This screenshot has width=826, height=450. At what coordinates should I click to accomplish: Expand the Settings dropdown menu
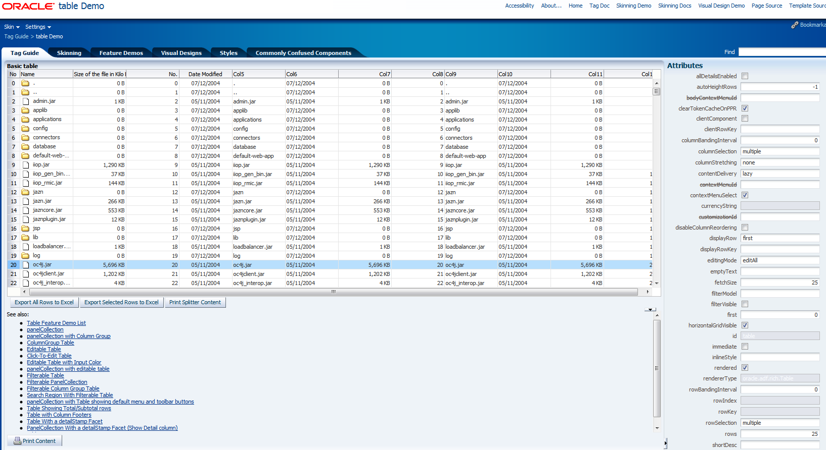tap(38, 27)
